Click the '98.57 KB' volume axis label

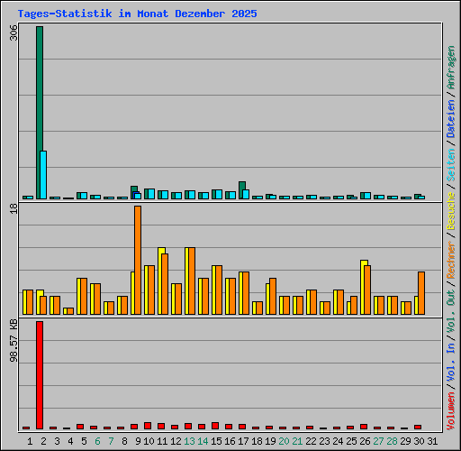(x=14, y=341)
